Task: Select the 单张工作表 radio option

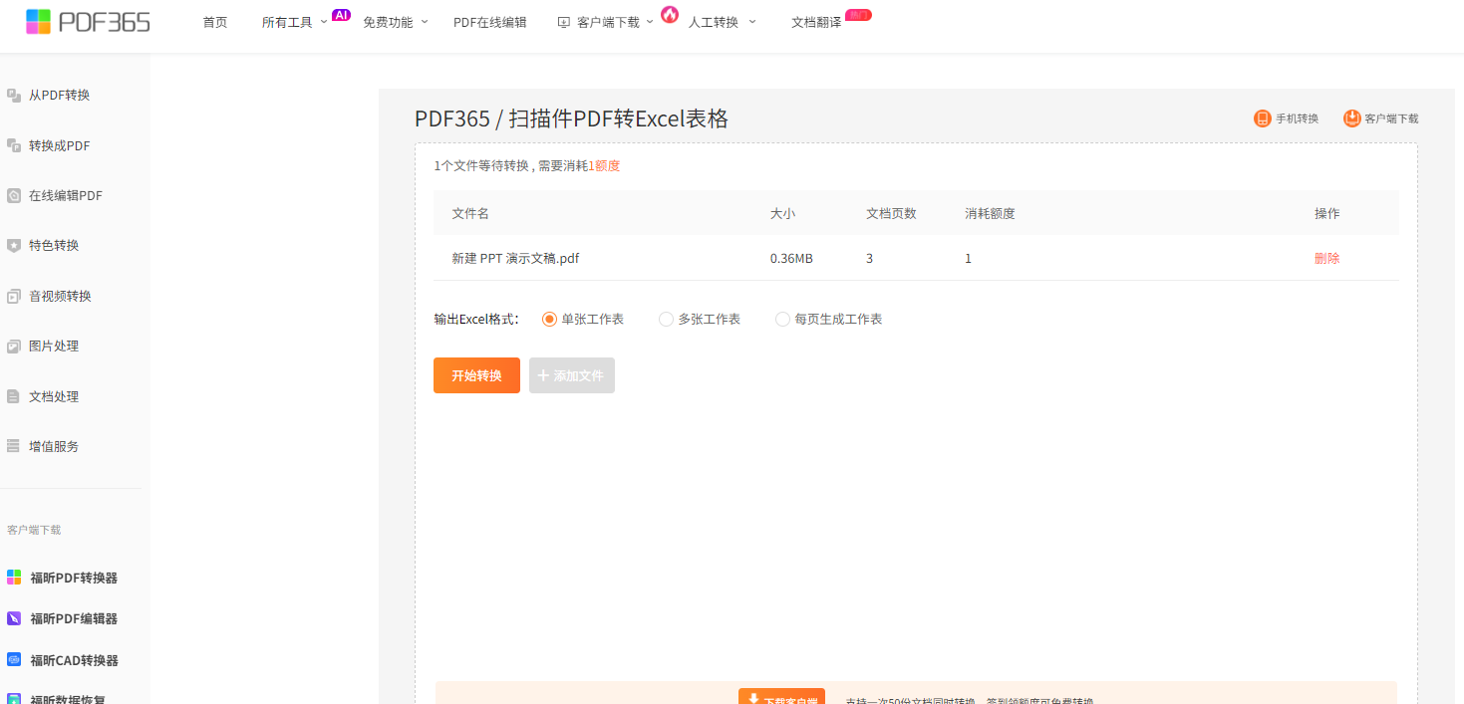Action: click(x=549, y=320)
